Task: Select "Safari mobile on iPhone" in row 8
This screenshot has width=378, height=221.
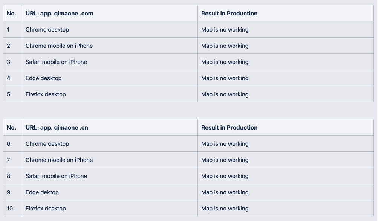Action: pos(56,176)
